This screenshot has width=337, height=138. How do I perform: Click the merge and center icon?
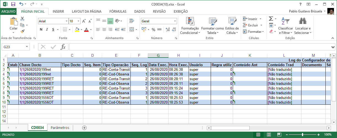pos(132,29)
